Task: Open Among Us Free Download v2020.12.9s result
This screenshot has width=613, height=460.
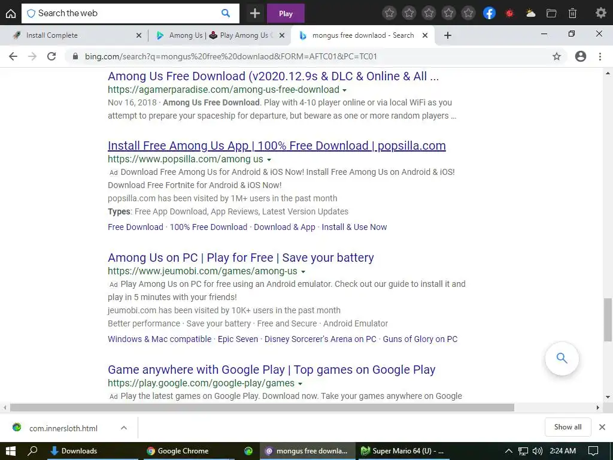Action: (273, 76)
